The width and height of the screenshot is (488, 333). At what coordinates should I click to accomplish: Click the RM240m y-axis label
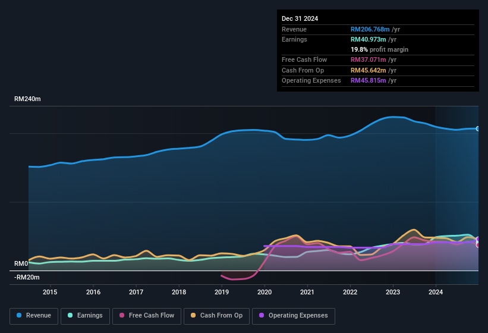(x=27, y=99)
